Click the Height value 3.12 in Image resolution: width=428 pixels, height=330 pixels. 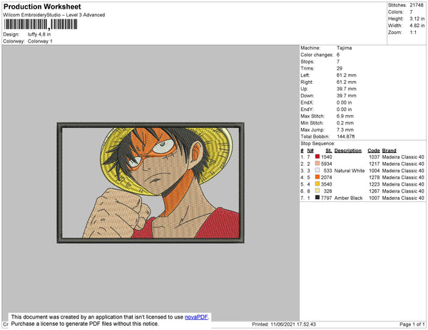coord(417,18)
